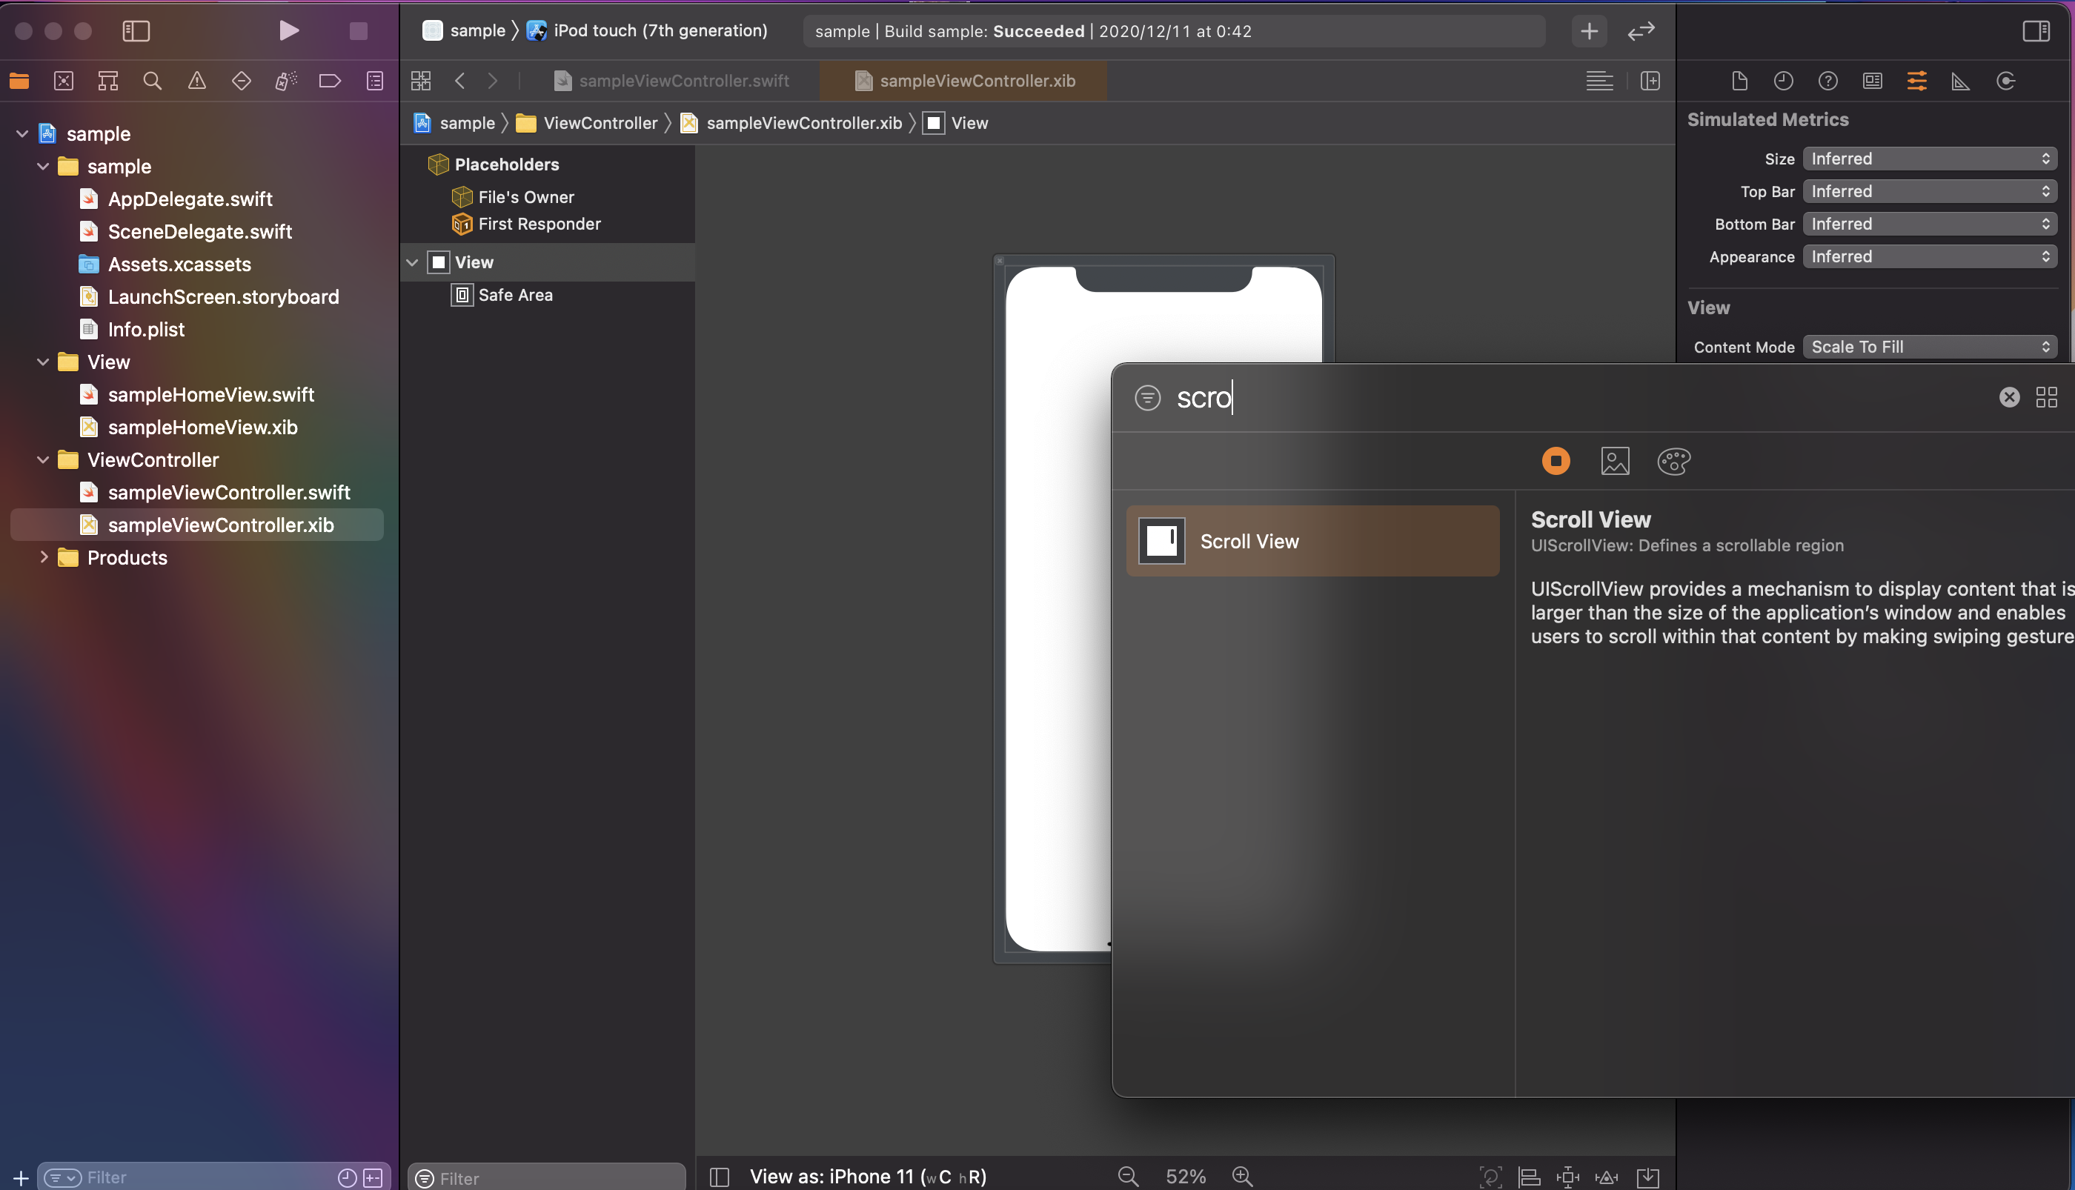Select the size inspector icon
The width and height of the screenshot is (2075, 1190).
1961,80
